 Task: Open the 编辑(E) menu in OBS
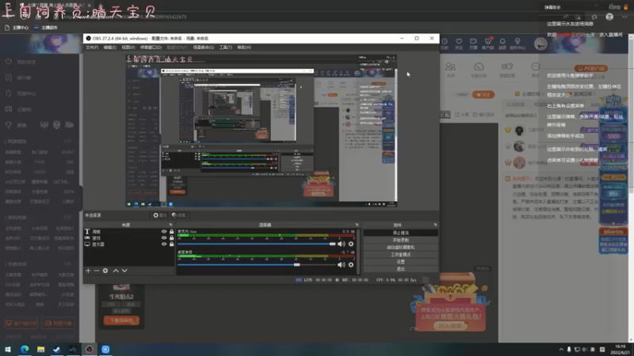(109, 47)
